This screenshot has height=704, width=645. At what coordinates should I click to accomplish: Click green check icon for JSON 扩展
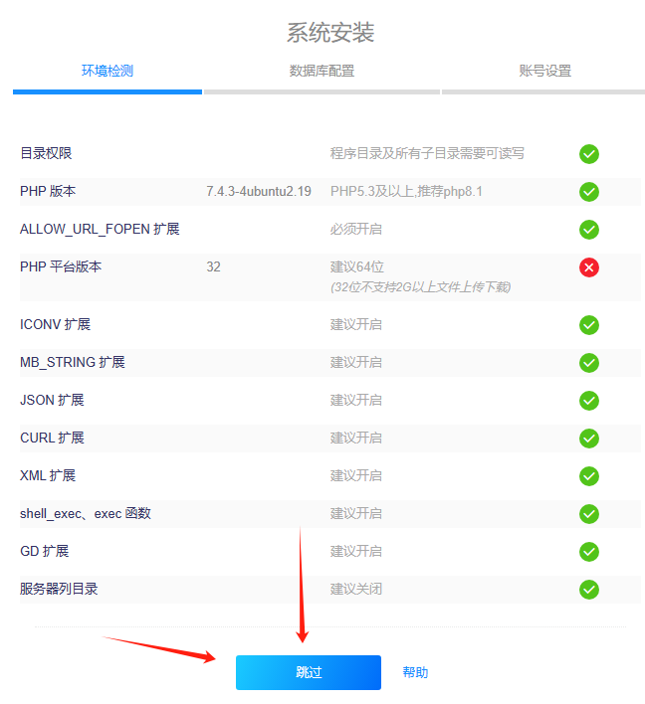[x=589, y=401]
